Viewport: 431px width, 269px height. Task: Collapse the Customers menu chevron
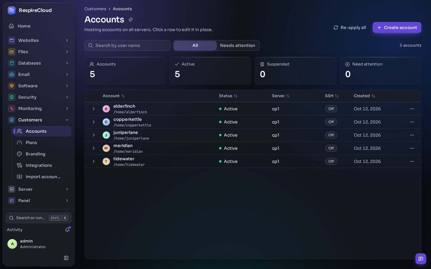click(67, 120)
